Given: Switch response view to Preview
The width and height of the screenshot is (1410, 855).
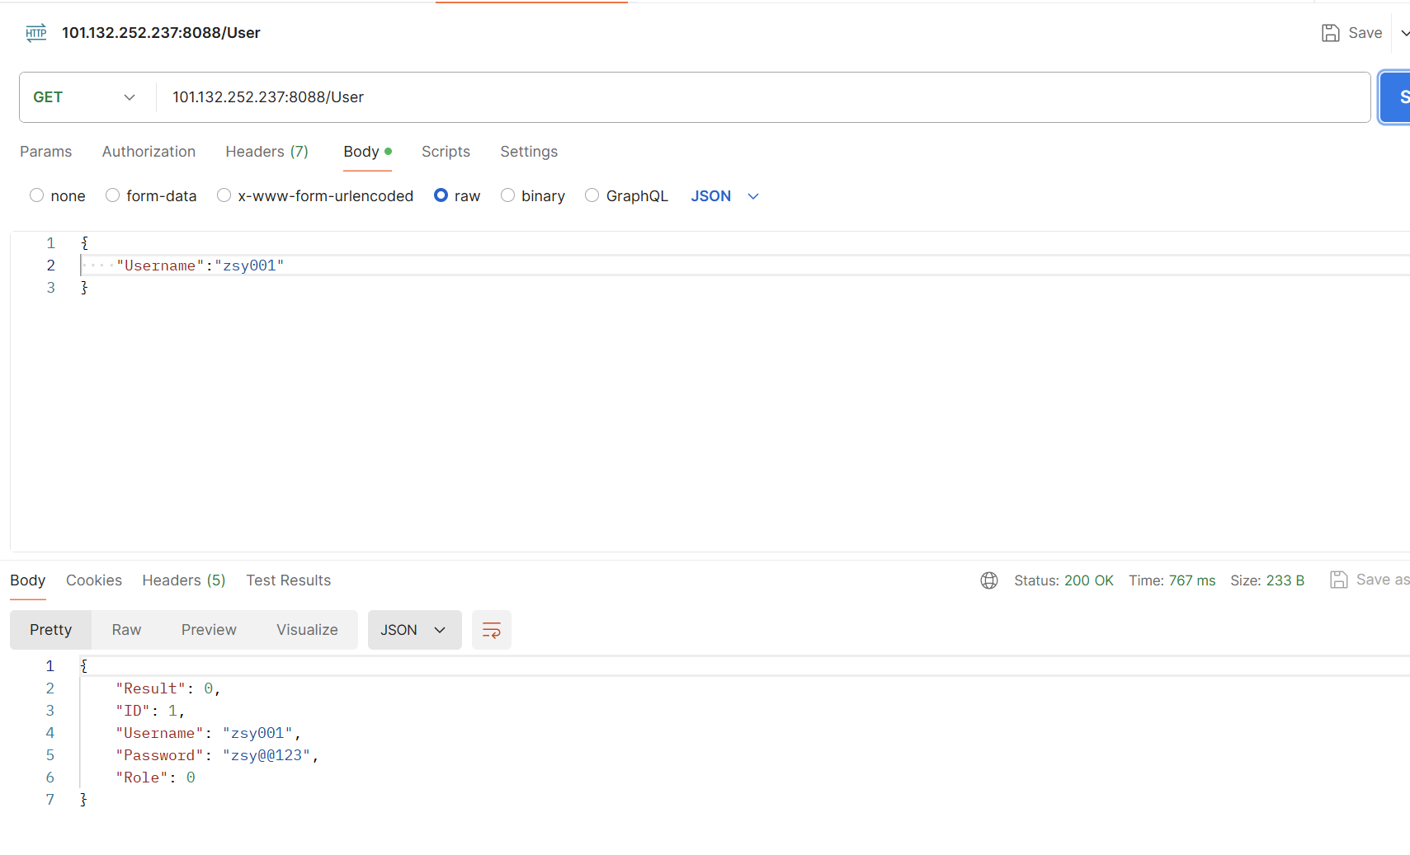Looking at the screenshot, I should point(209,630).
